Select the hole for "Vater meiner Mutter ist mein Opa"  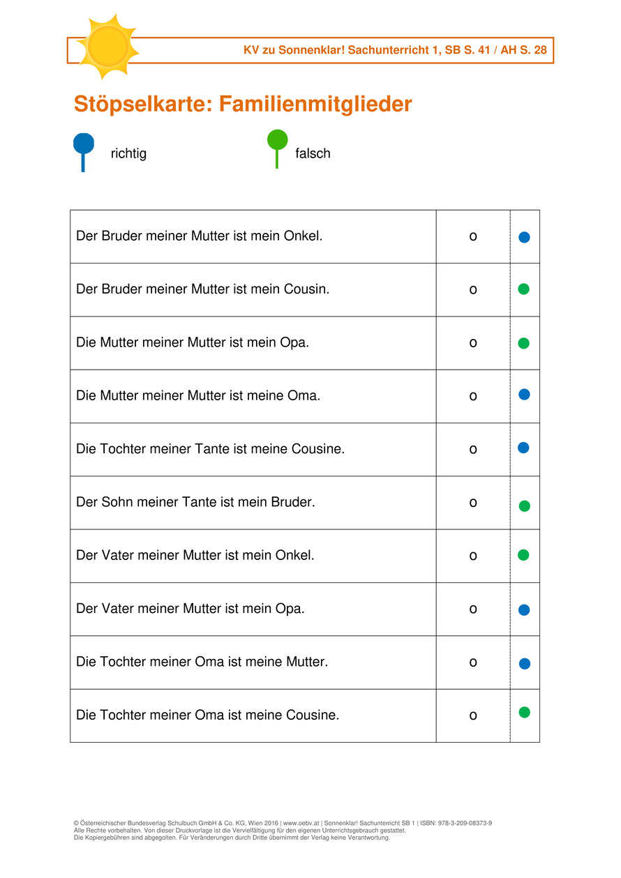pos(473,610)
